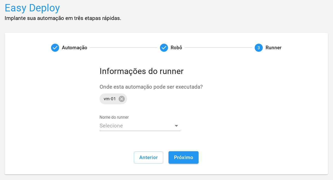This screenshot has height=180, width=333.
Task: Expand the runner name dropdown arrow
Action: pyautogui.click(x=176, y=126)
